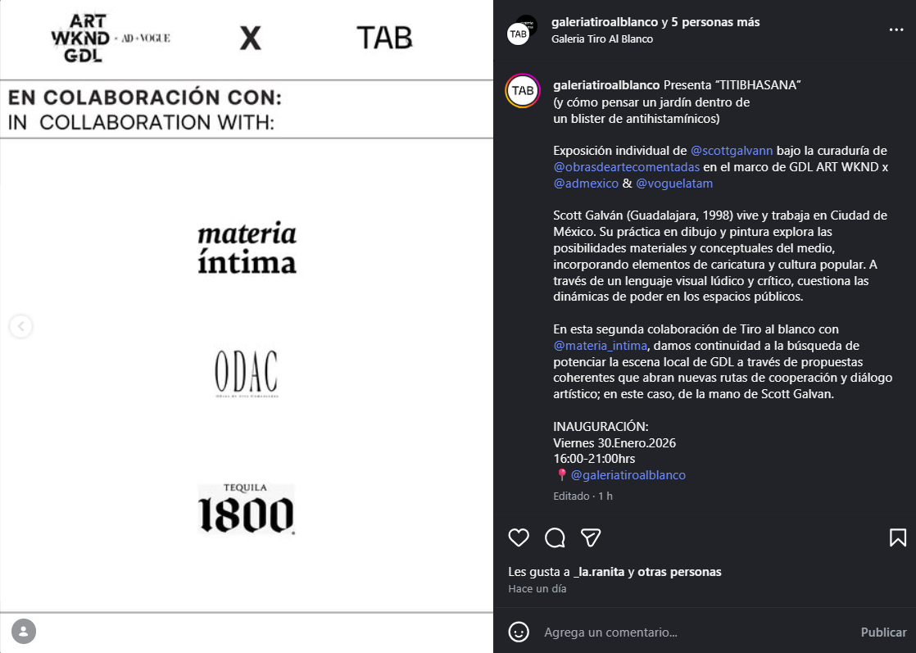916x653 pixels.
Task: Save post with bookmark icon
Action: coord(898,537)
